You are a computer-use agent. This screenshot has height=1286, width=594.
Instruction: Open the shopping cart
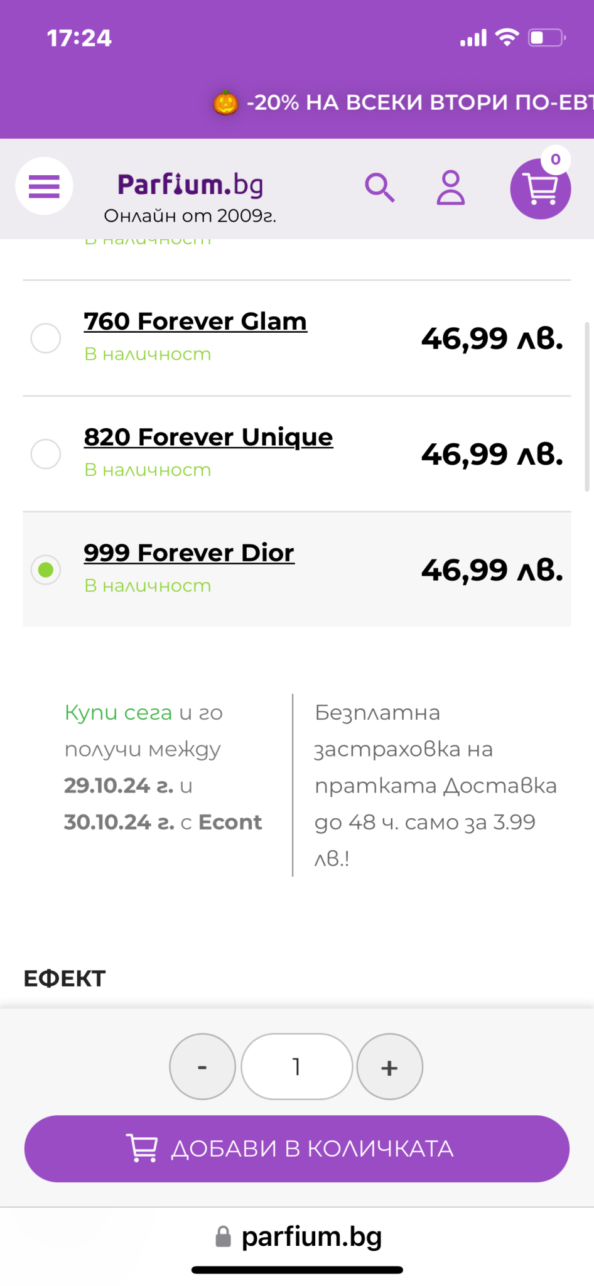[x=539, y=190]
